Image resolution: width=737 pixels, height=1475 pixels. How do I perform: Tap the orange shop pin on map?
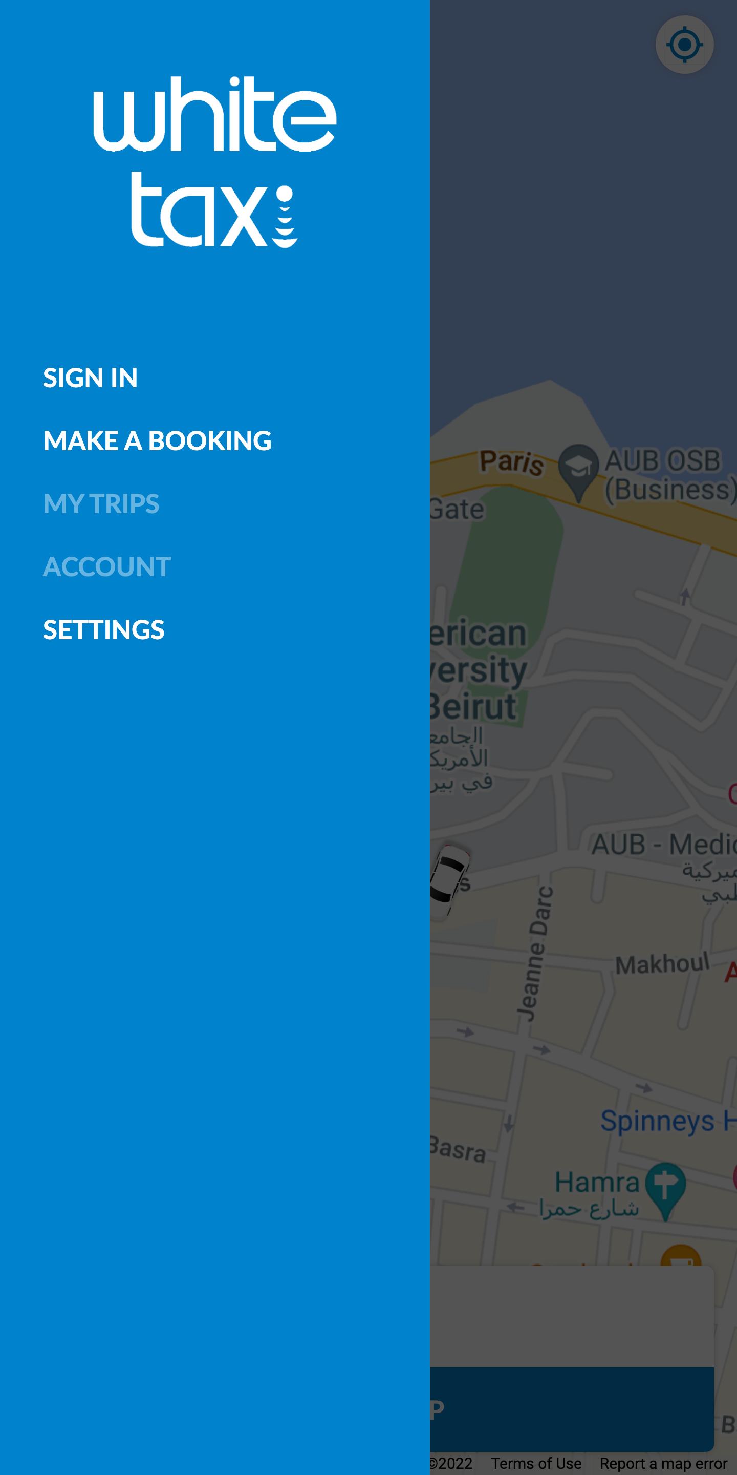[681, 1256]
